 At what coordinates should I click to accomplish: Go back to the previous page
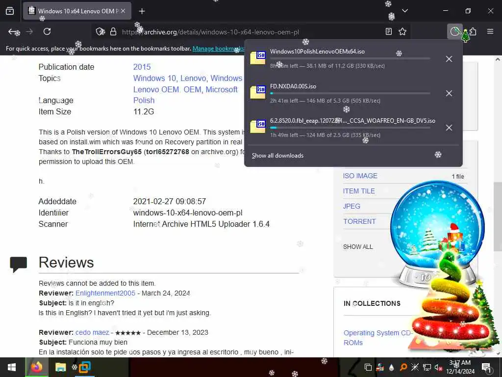coord(13,31)
